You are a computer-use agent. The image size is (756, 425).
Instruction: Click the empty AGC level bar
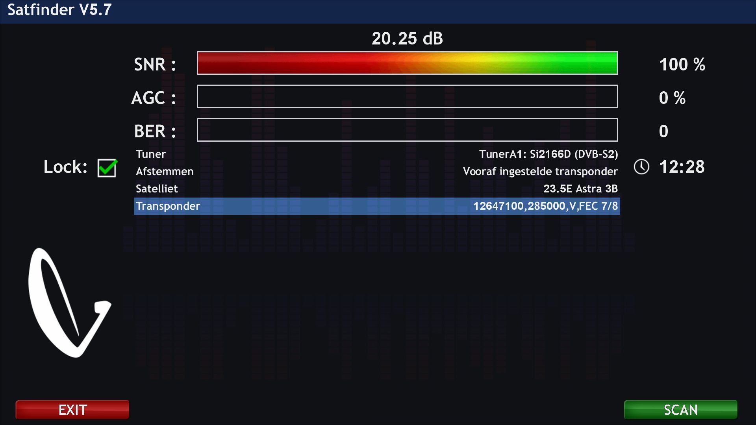click(407, 96)
